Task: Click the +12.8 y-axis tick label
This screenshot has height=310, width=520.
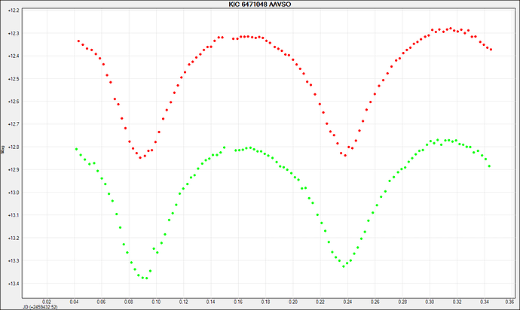Action: pyautogui.click(x=14, y=147)
